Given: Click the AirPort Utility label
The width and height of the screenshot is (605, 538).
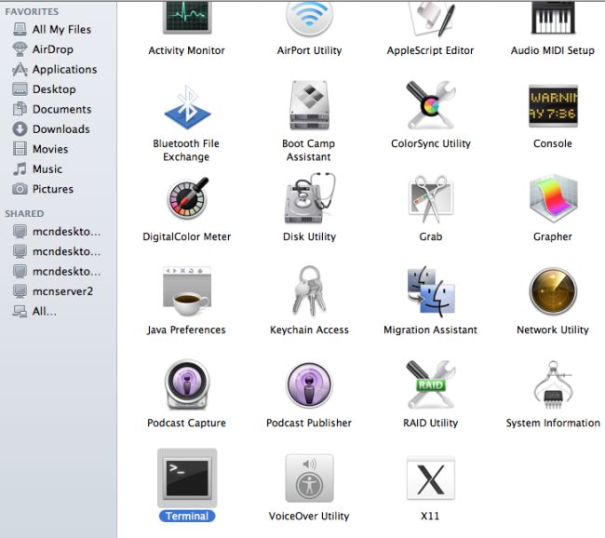Looking at the screenshot, I should coord(309,50).
